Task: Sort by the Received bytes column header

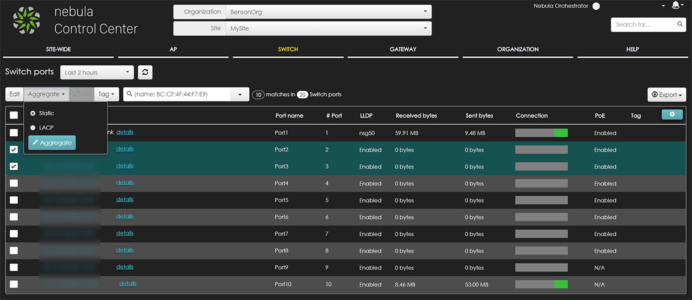Action: pos(416,116)
